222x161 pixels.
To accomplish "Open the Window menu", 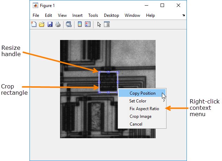I will 132,15.
